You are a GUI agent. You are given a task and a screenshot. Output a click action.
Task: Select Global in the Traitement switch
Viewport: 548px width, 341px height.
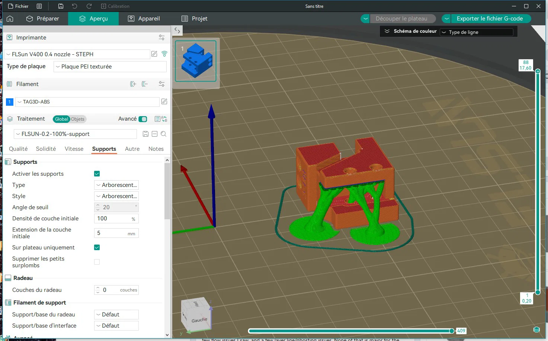click(61, 119)
